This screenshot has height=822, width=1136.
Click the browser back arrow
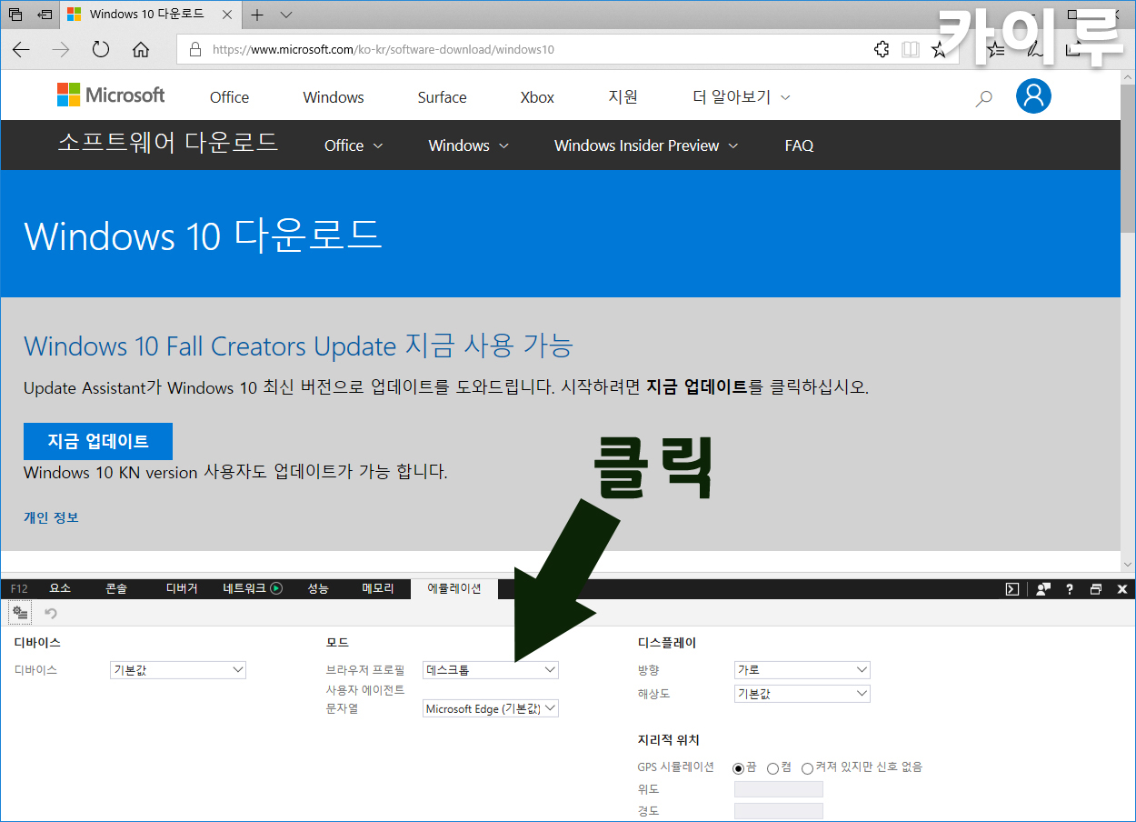coord(21,50)
